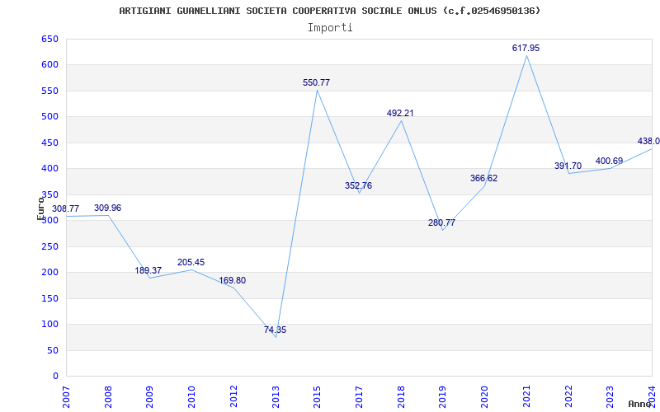Click the 150 y-axis tick label
660x412 pixels.
pos(49,298)
